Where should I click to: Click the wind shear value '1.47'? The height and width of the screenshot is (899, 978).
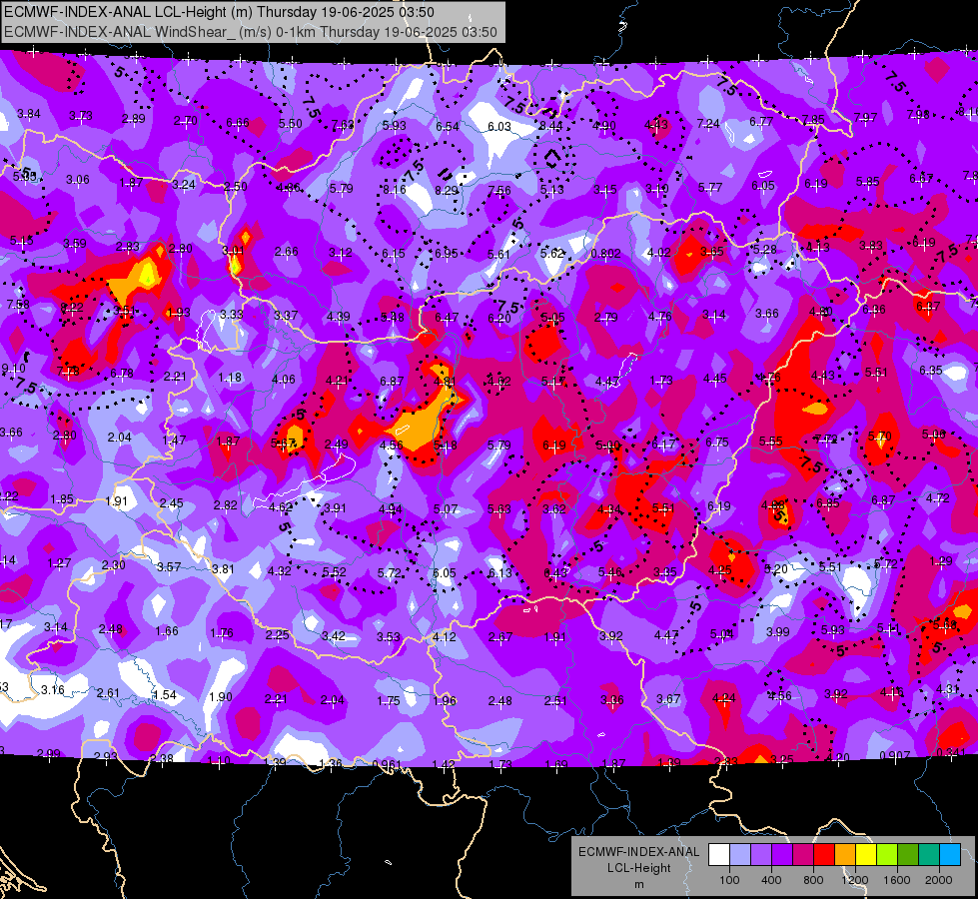(x=174, y=440)
